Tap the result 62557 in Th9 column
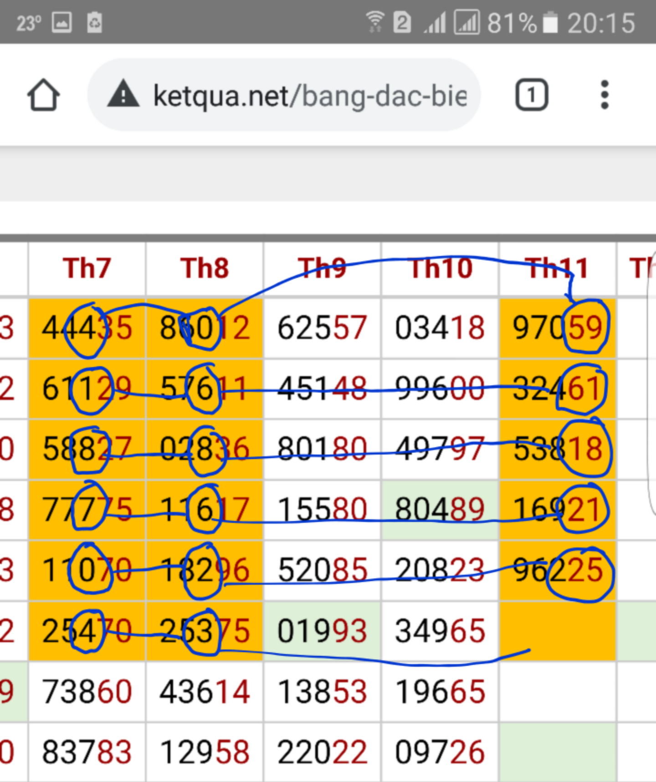The width and height of the screenshot is (656, 782). tap(322, 328)
